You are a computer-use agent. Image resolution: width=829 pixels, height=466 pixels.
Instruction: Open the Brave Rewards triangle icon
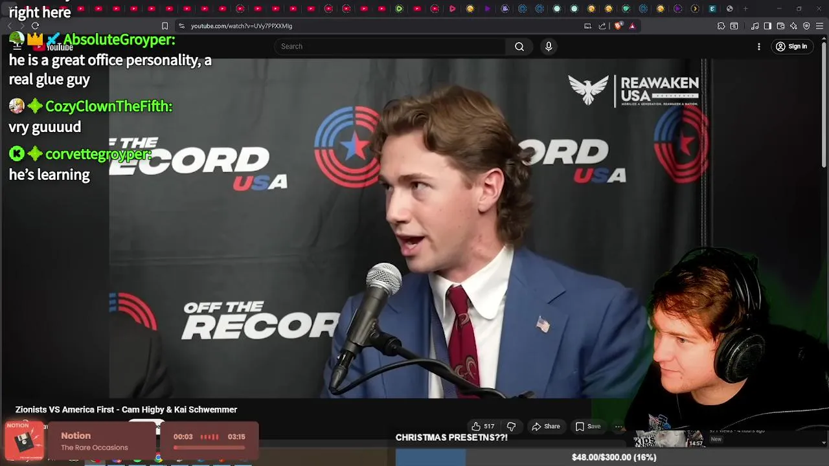pyautogui.click(x=632, y=26)
